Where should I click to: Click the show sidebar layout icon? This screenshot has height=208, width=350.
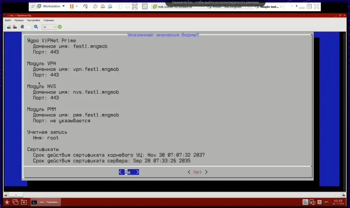tap(120, 6)
